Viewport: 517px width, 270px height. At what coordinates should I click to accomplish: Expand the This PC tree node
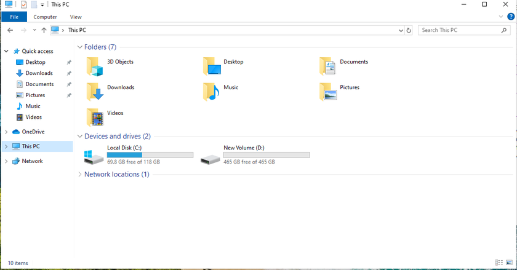tap(6, 146)
